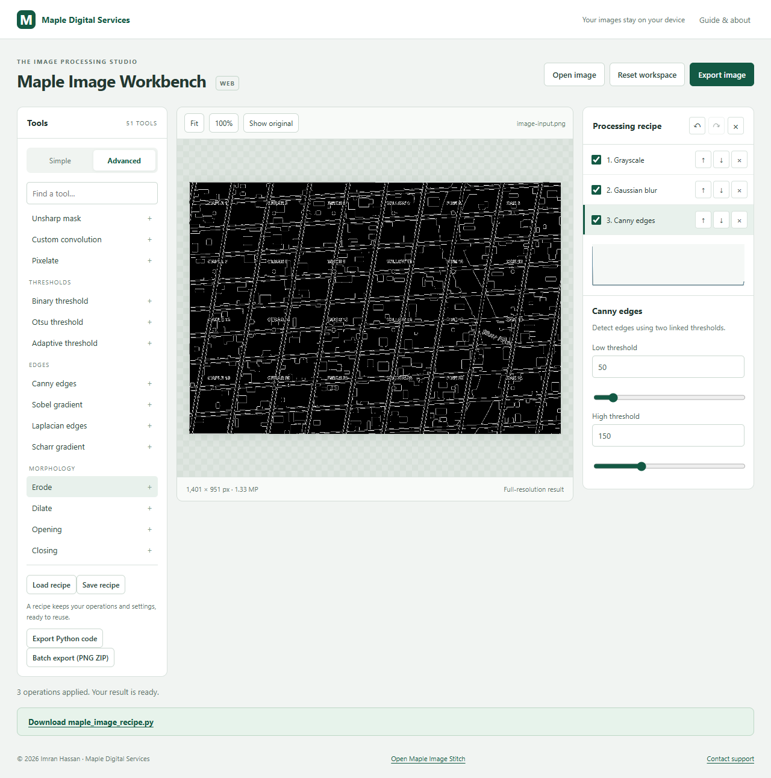Click Reset workspace
The height and width of the screenshot is (778, 771).
coord(647,75)
